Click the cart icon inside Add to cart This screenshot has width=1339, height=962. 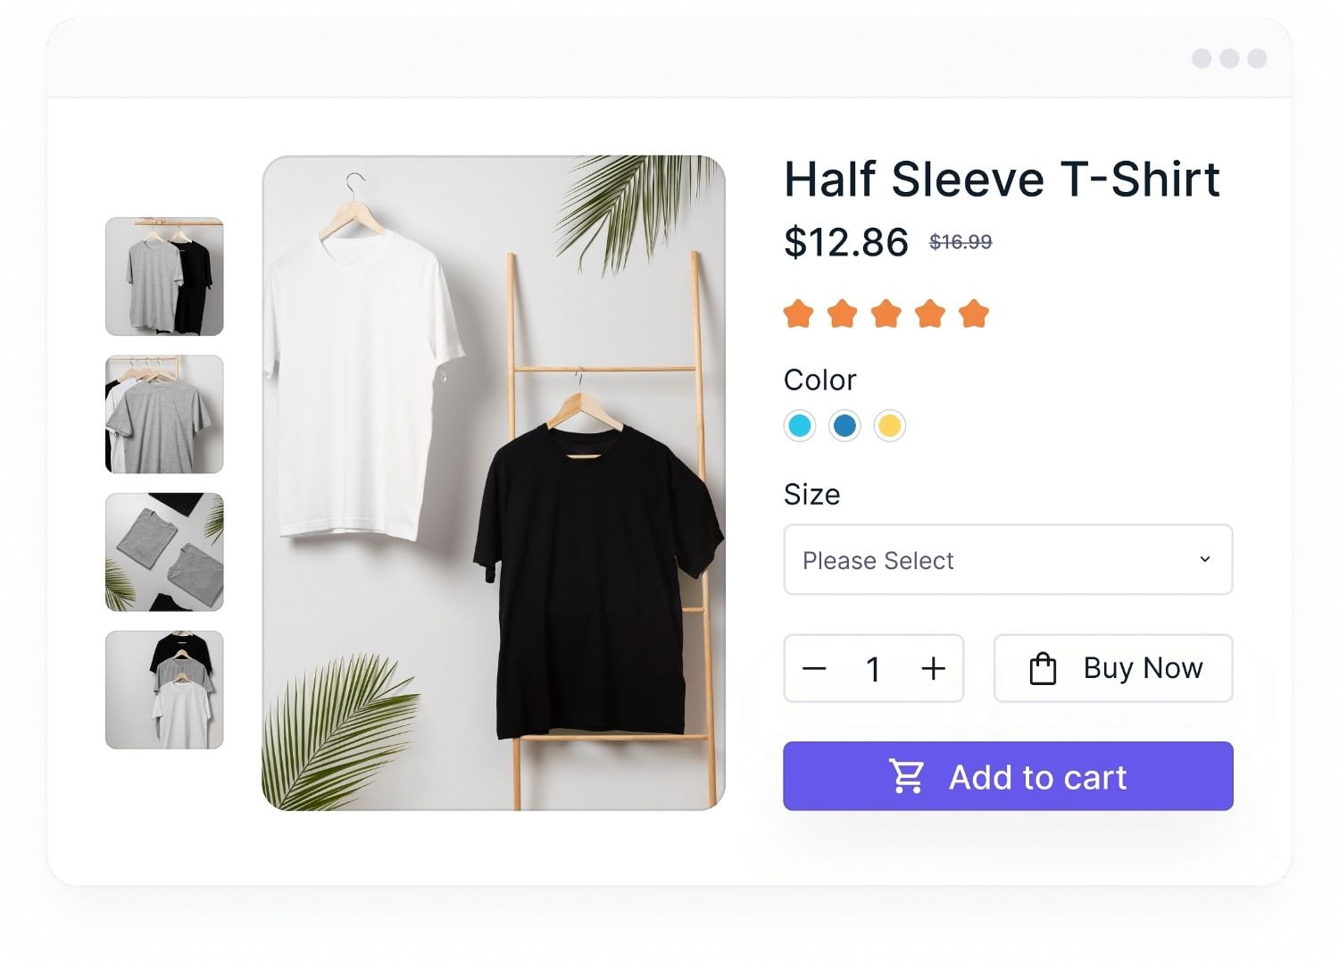point(907,776)
